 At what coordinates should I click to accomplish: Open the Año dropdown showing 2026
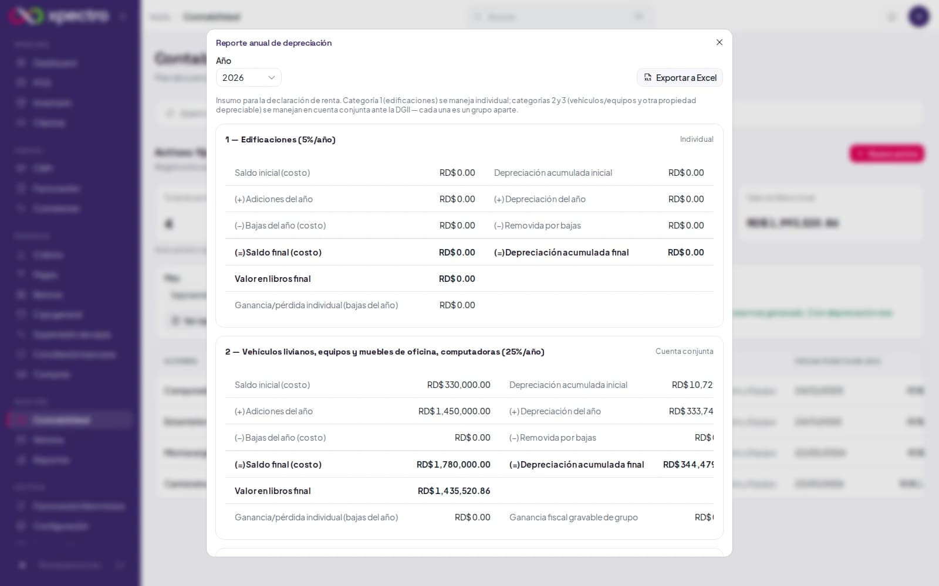click(x=249, y=77)
